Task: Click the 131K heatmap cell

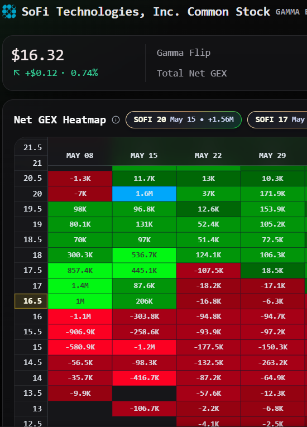Action: click(145, 224)
